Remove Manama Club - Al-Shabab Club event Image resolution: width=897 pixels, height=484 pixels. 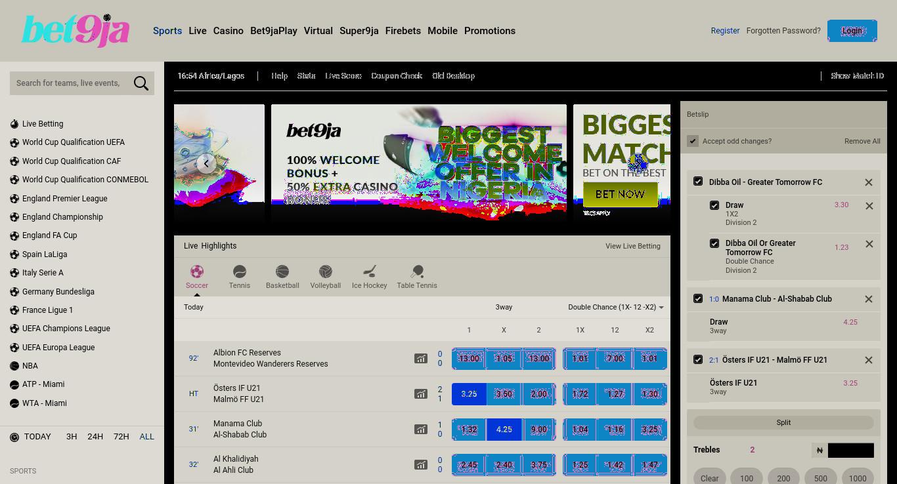pos(869,299)
